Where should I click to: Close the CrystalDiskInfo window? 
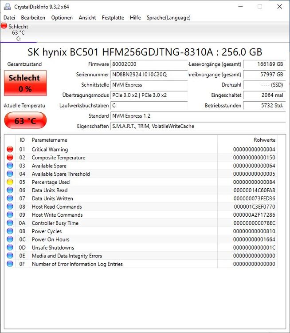280,7
